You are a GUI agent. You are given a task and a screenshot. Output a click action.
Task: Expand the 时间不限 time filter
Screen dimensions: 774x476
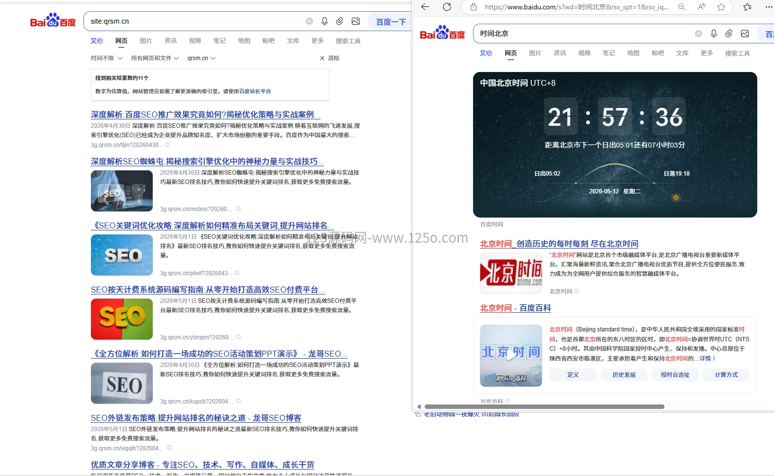pos(107,58)
